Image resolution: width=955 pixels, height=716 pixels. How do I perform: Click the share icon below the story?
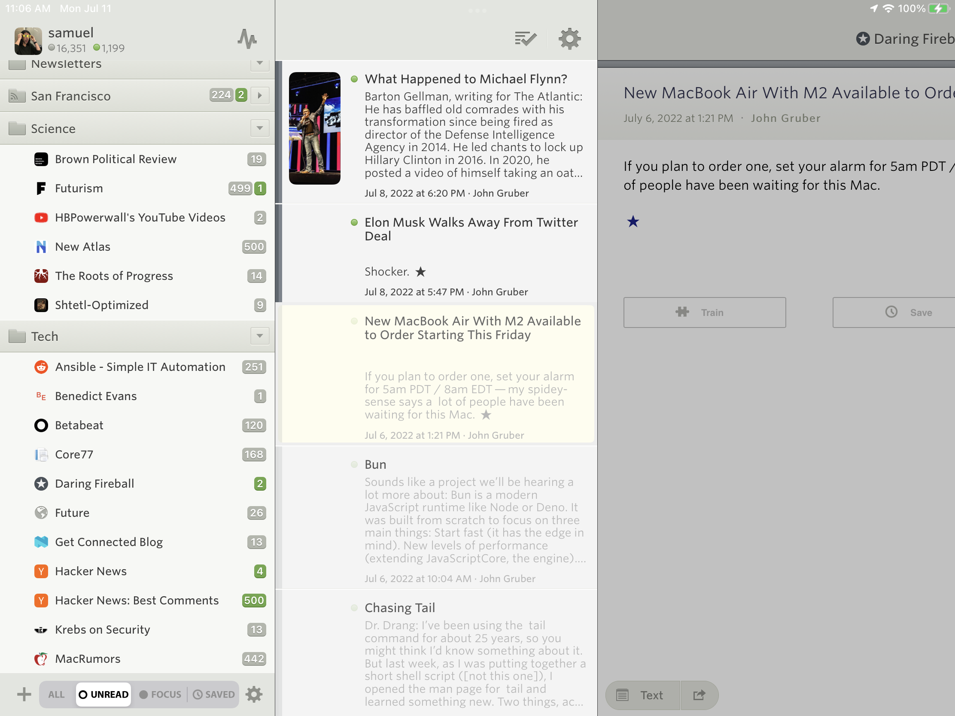click(x=699, y=695)
